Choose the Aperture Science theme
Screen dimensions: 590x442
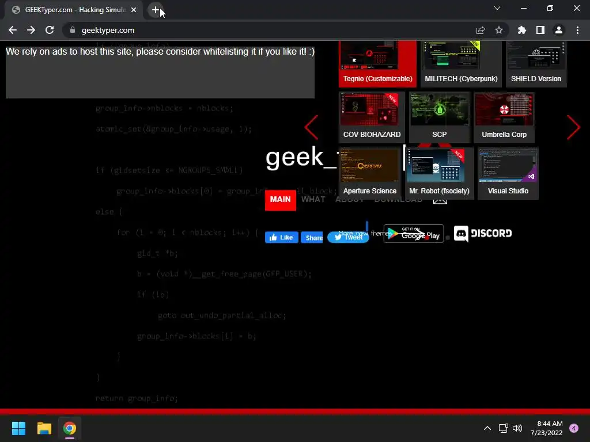[369, 173]
